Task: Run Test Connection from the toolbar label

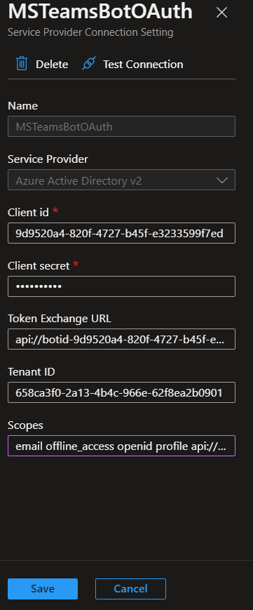Action: [x=143, y=64]
